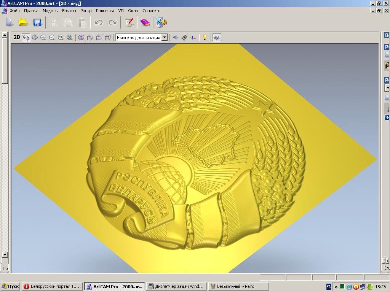Click the left panel scroll-down arrow
The width and height of the screenshot is (390, 292).
tap(5, 255)
